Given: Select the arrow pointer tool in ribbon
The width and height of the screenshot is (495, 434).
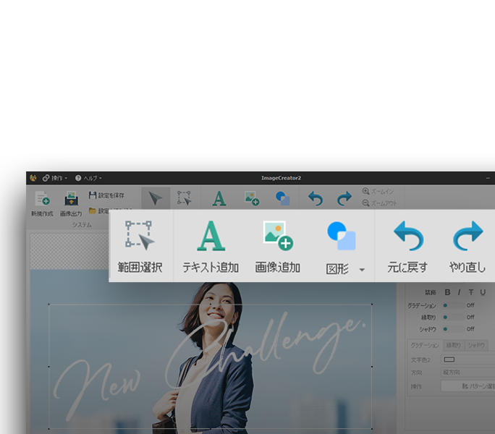Looking at the screenshot, I should [156, 198].
